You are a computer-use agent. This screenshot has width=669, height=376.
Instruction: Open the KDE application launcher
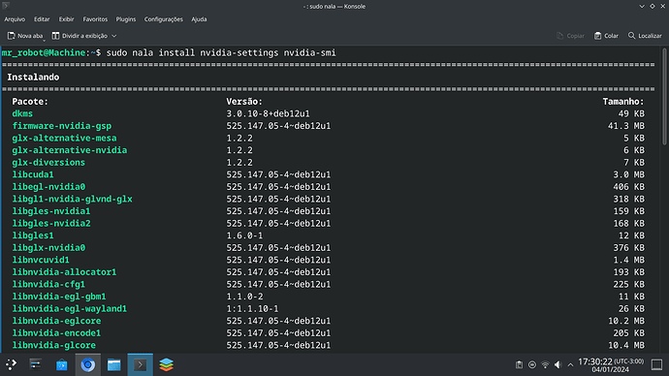pos(11,364)
